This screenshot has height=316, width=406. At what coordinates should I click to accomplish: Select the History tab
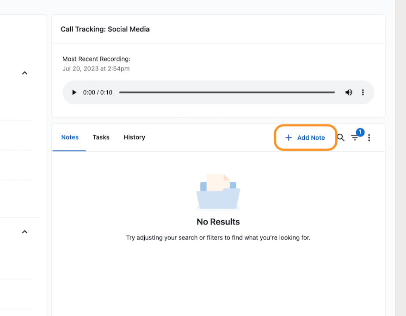point(134,137)
